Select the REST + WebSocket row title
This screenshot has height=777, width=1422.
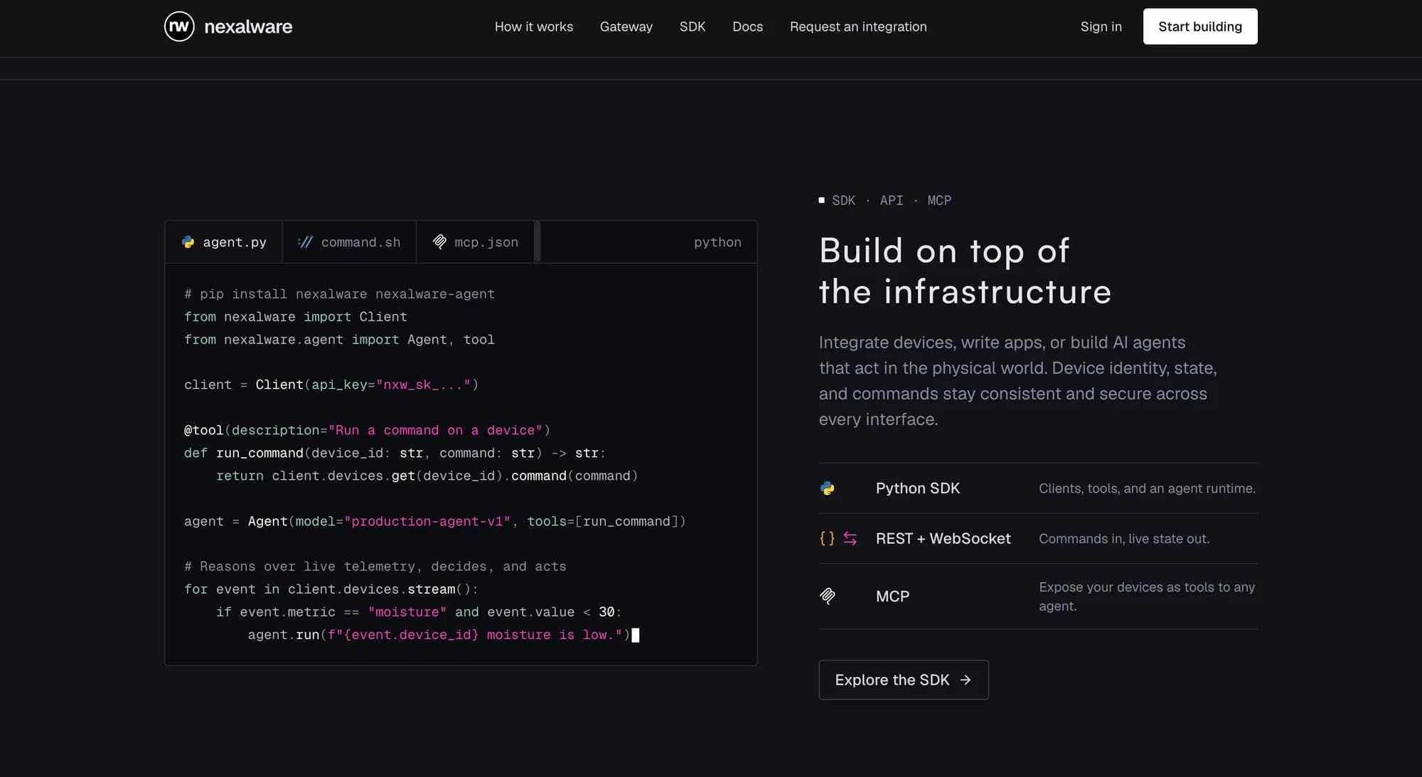943,539
